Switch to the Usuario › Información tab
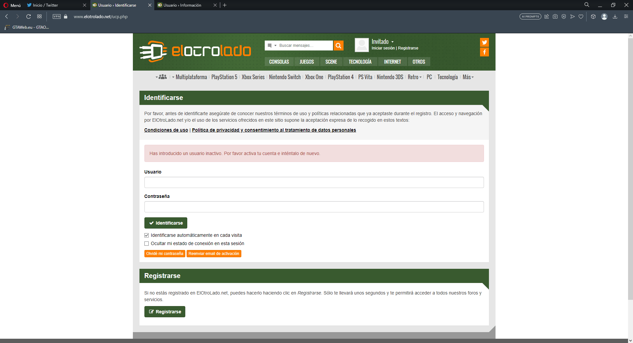The width and height of the screenshot is (633, 343). pyautogui.click(x=182, y=5)
